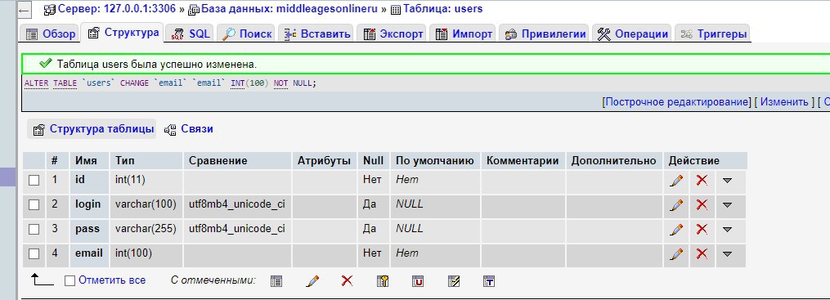Change checked columns pencil icon in bottom bar
830x300 pixels.
pyautogui.click(x=312, y=281)
